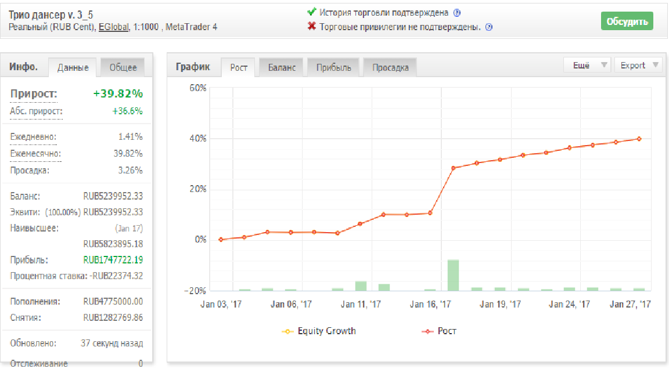Click the 60% y-axis label
This screenshot has height=376, width=669.
(x=198, y=88)
